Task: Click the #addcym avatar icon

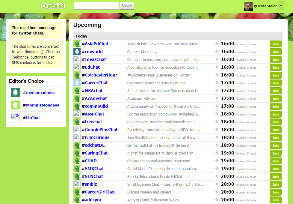Action: point(77,200)
